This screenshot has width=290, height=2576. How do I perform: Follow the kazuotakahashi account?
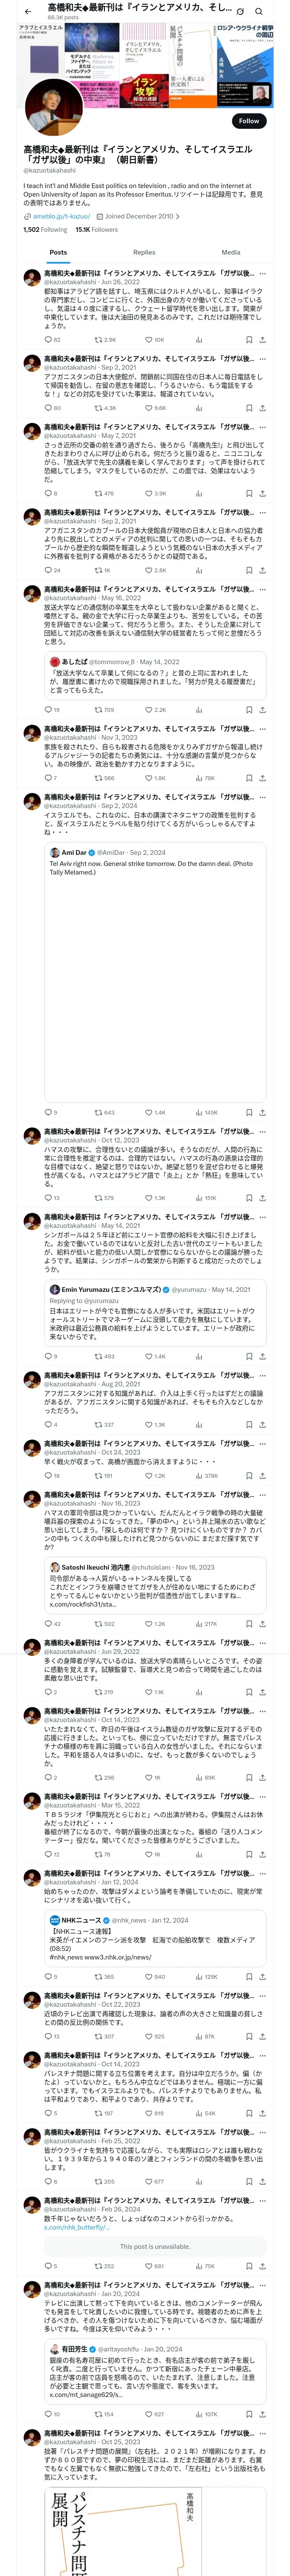coord(248,120)
